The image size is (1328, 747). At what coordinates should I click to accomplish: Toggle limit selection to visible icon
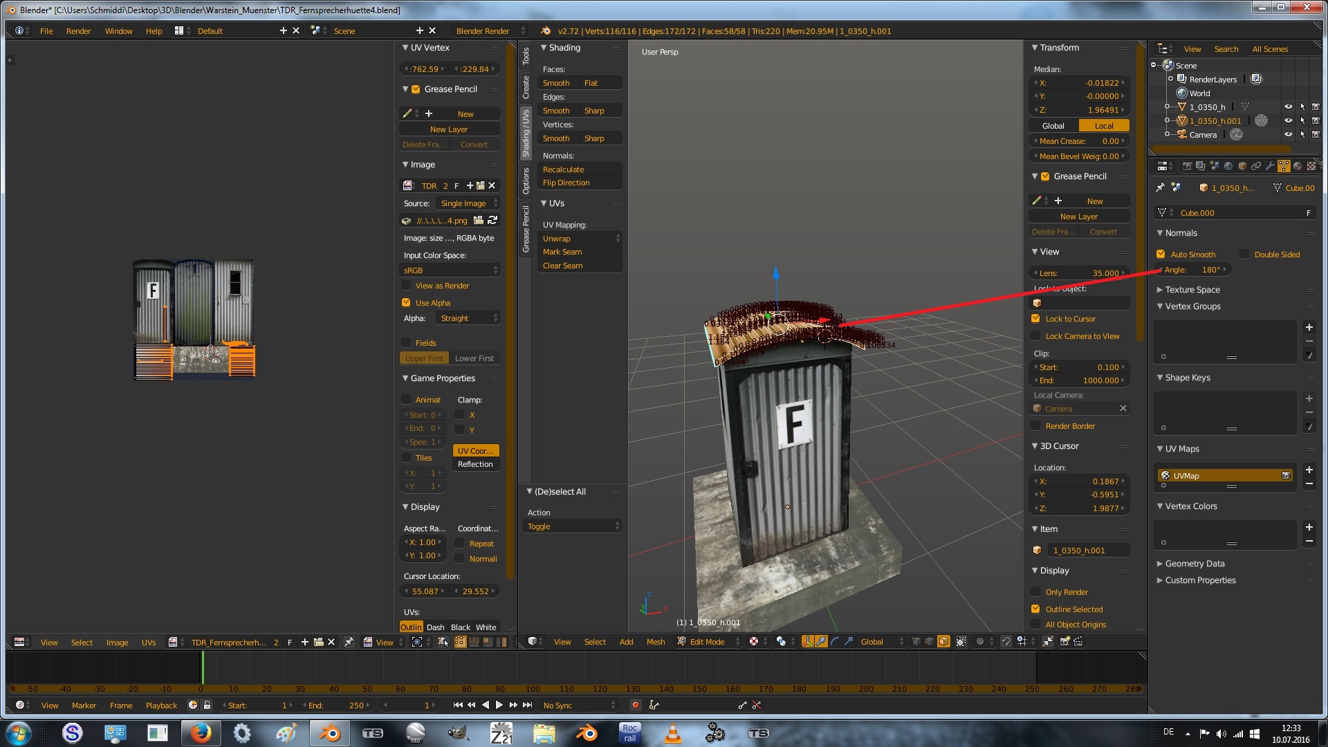click(961, 641)
